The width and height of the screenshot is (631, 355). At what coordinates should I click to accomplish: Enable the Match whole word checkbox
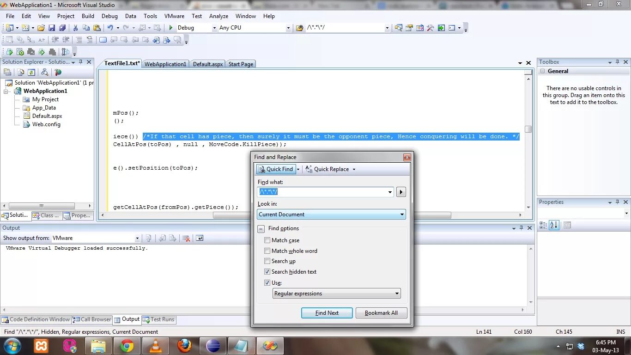tap(267, 251)
